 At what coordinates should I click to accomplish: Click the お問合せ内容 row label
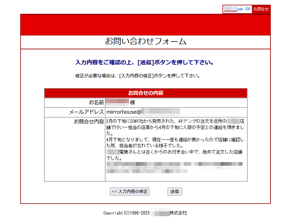pyautogui.click(x=89, y=121)
